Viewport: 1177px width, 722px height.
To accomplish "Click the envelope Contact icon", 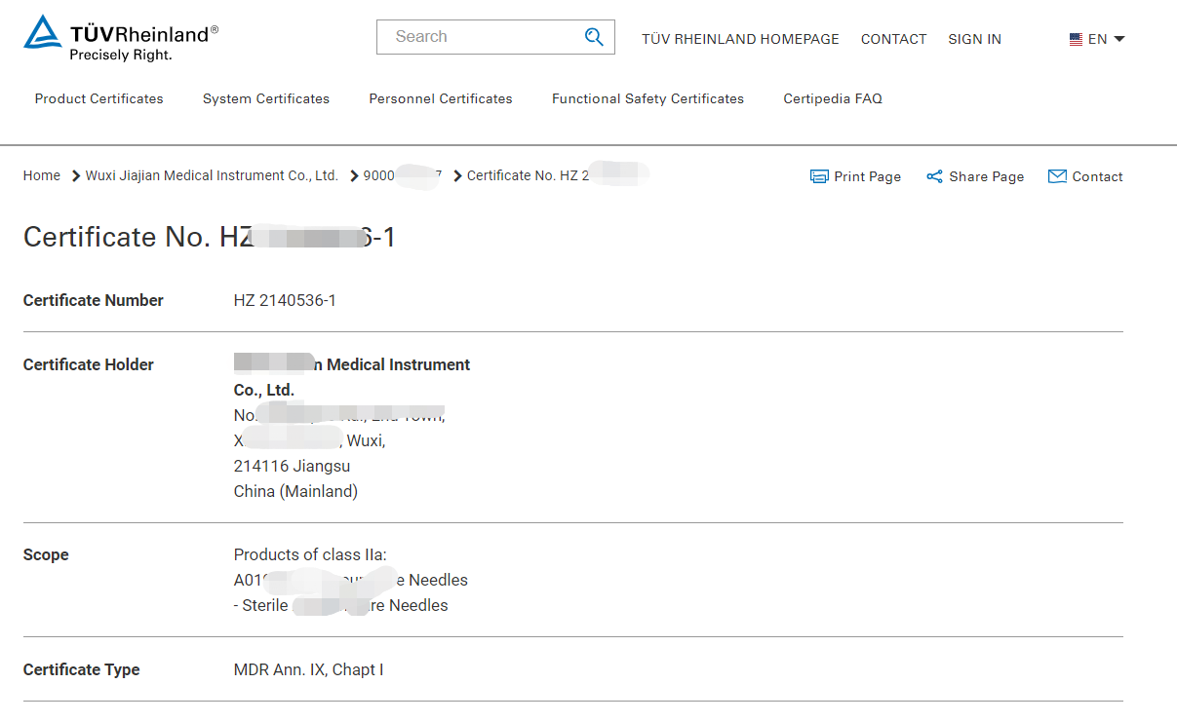I will pos(1057,176).
